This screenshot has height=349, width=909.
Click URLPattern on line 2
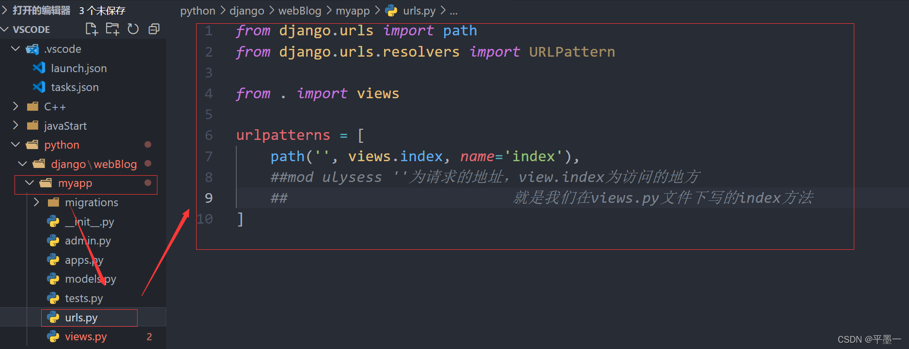pyautogui.click(x=572, y=52)
